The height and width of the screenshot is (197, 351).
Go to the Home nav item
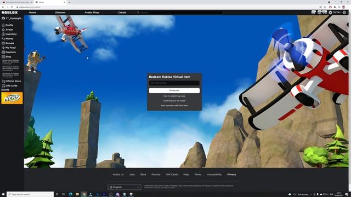point(32,13)
